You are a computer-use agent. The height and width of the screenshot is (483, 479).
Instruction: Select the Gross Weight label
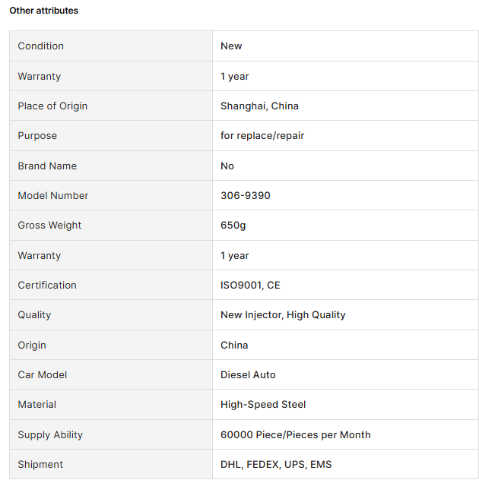pos(49,226)
